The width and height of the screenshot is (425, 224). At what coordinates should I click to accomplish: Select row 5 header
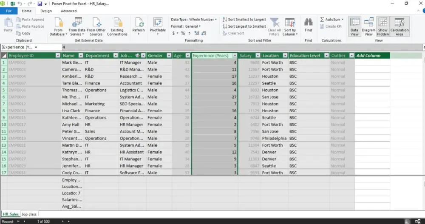[4, 90]
